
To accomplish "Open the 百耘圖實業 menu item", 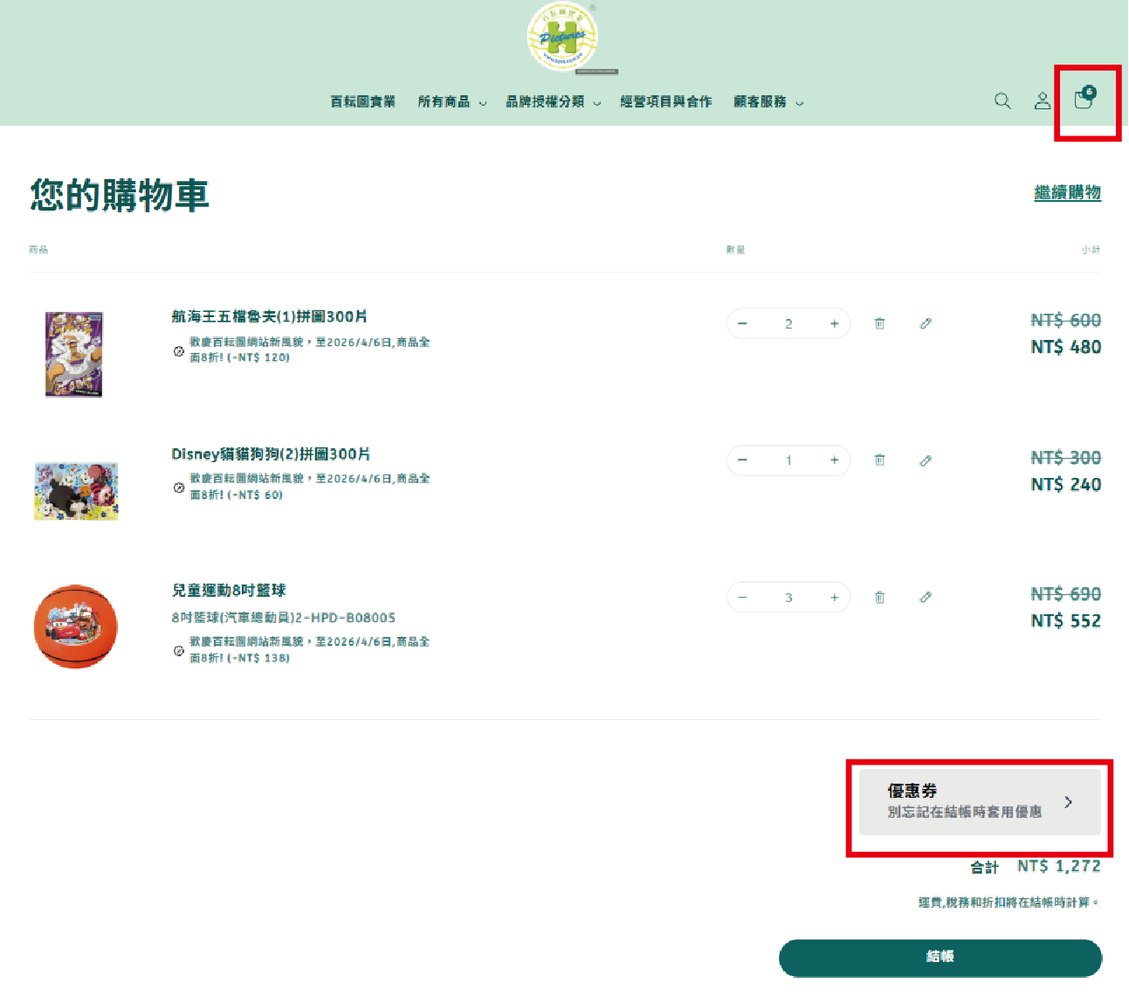I will (x=362, y=102).
